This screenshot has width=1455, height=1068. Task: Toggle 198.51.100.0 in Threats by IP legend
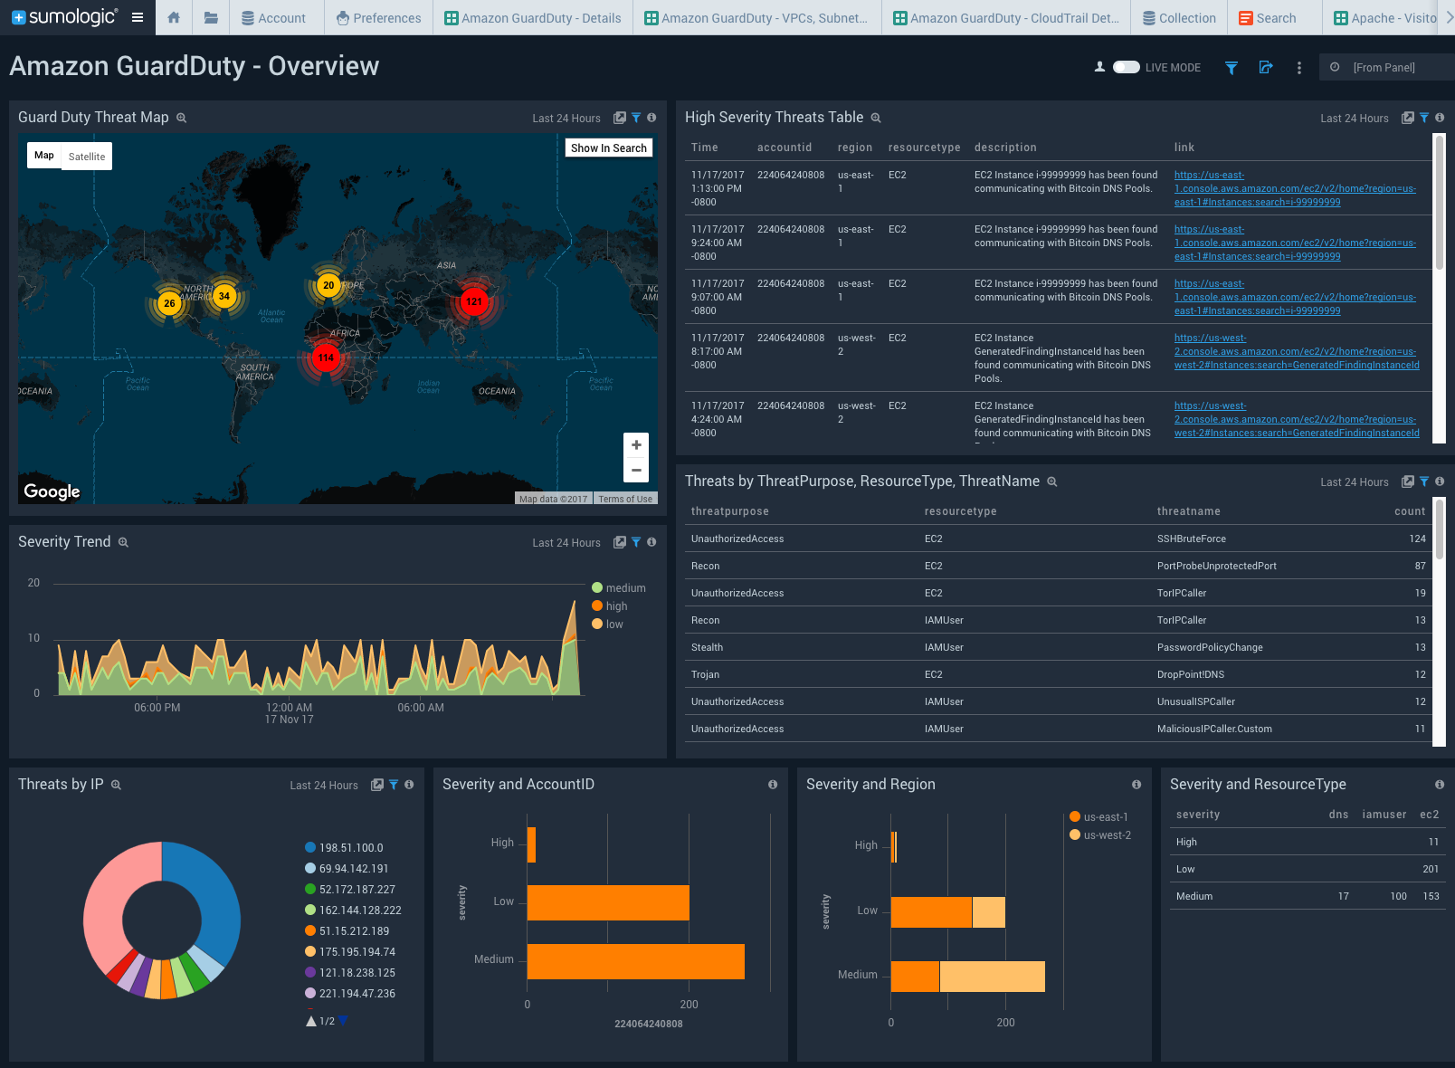345,848
